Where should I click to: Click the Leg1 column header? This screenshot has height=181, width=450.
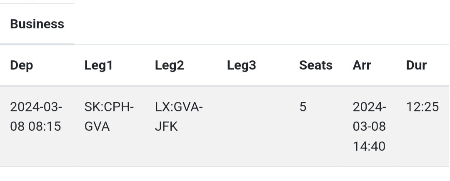coord(98,65)
